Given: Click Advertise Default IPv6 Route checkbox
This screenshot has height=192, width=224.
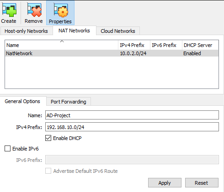Looking at the screenshot, I should pyautogui.click(x=48, y=171).
